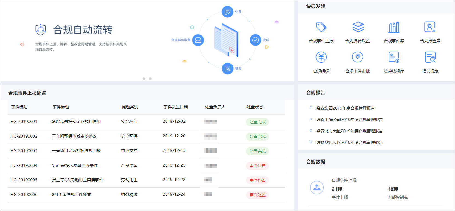Click the 事件处置 status tag for HG-20190004
The height and width of the screenshot is (211, 455).
click(257, 165)
